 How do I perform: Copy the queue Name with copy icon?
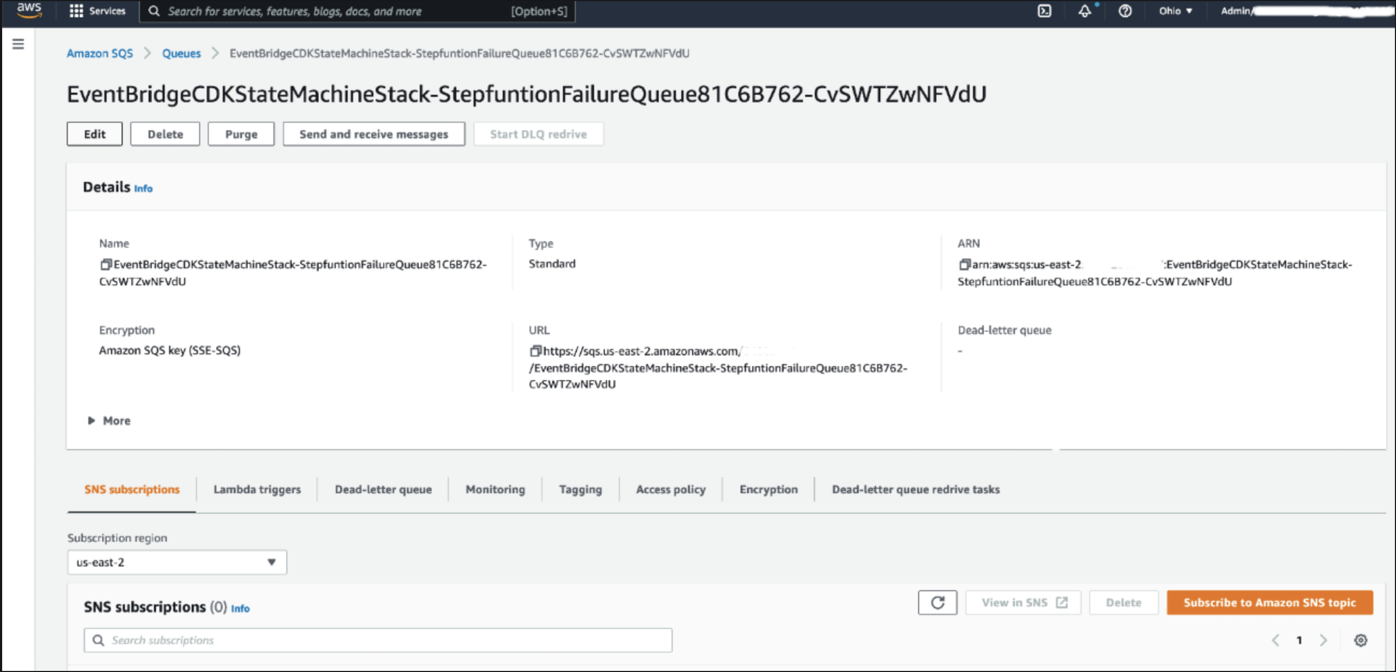[105, 264]
